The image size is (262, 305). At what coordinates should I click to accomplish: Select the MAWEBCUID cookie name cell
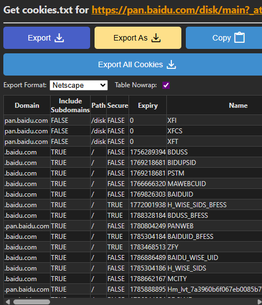pos(214,184)
